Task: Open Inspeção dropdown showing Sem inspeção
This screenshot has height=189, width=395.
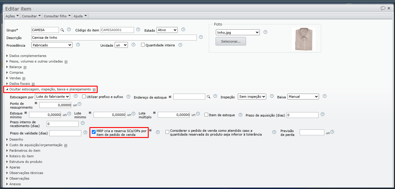Action: tap(252, 96)
